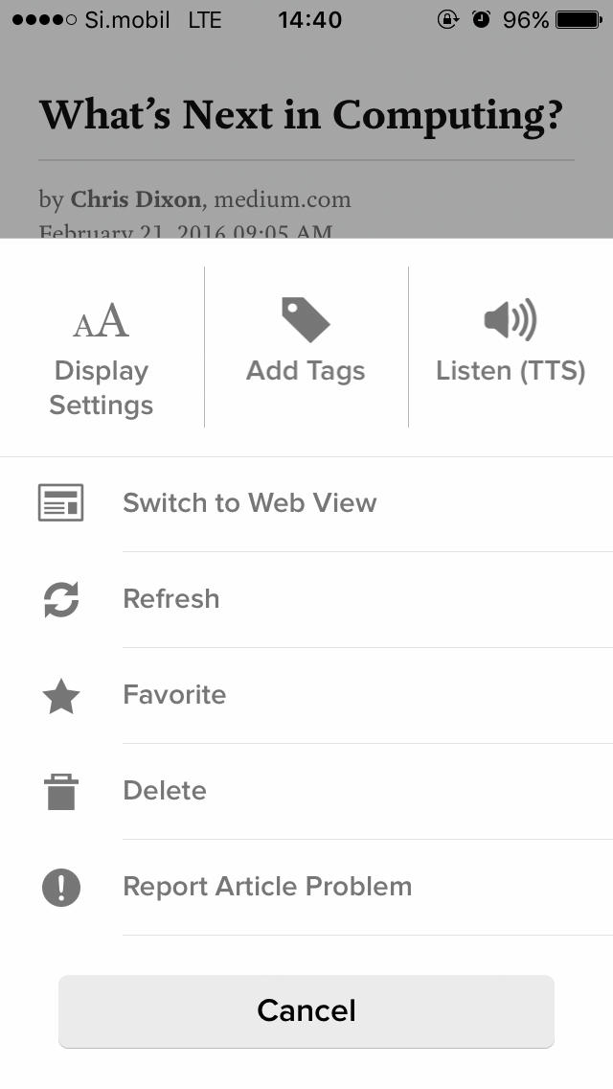
Task: Select the Favorite menu entry
Action: tap(306, 696)
